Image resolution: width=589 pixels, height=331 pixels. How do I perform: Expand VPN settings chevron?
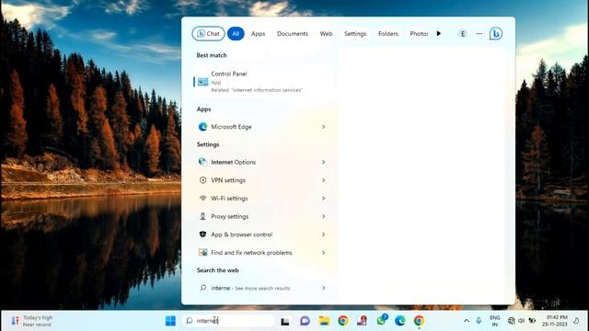tap(323, 180)
